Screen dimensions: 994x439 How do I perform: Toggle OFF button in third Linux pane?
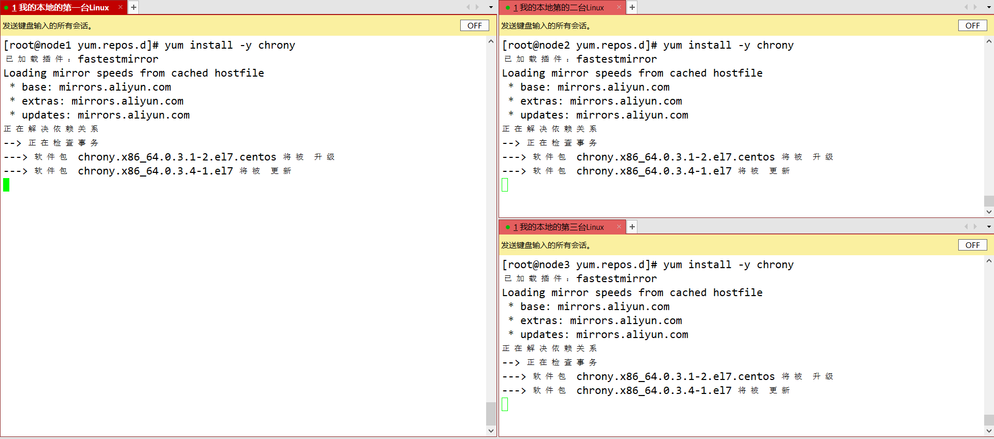(972, 245)
